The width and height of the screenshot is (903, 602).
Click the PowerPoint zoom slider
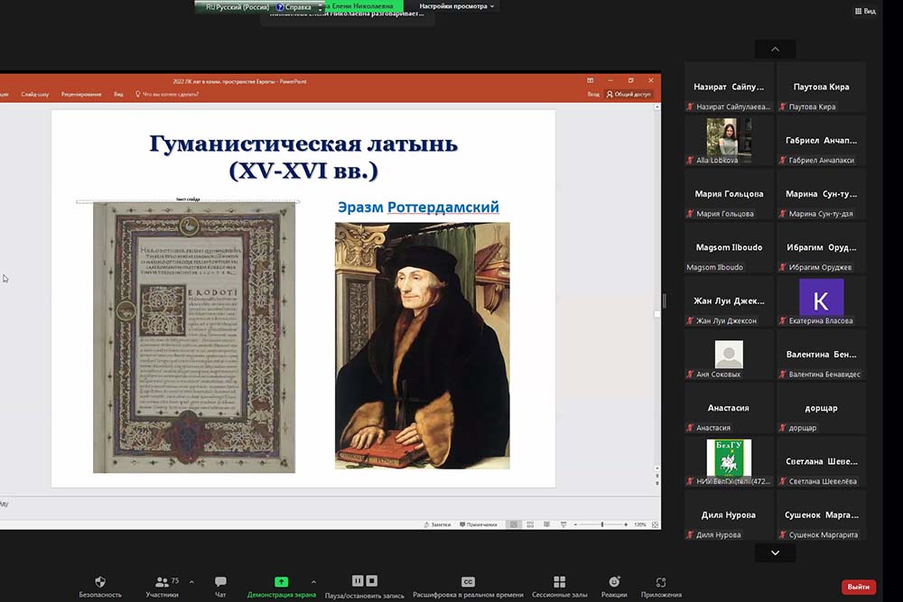602,524
